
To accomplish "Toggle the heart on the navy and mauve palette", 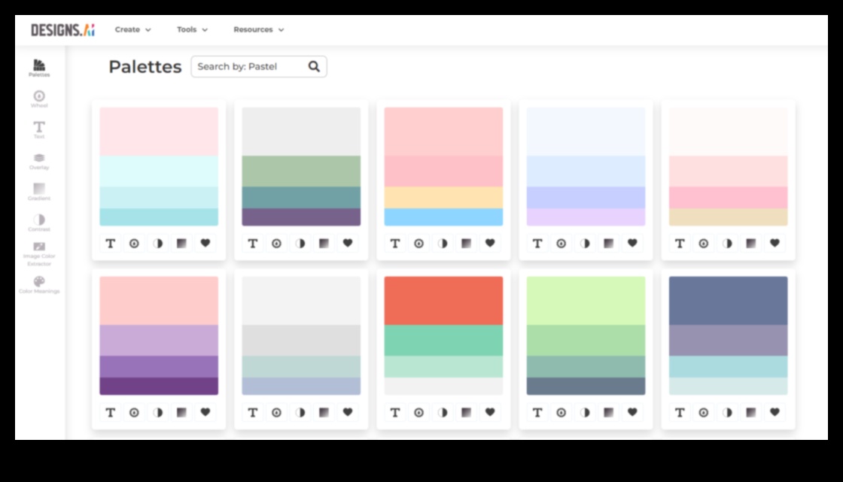I will (775, 412).
